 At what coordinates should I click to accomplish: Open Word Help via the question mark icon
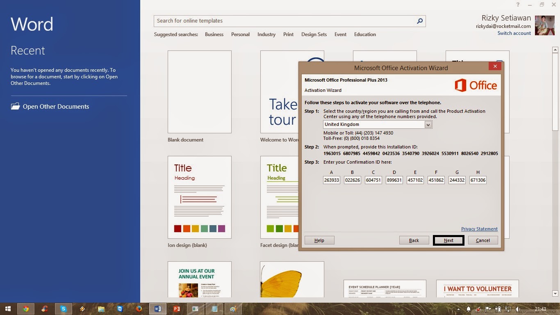tap(518, 5)
